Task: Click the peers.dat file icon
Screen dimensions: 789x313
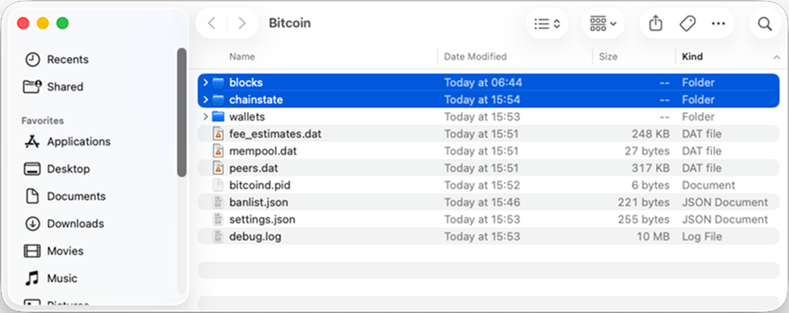Action: click(x=218, y=168)
